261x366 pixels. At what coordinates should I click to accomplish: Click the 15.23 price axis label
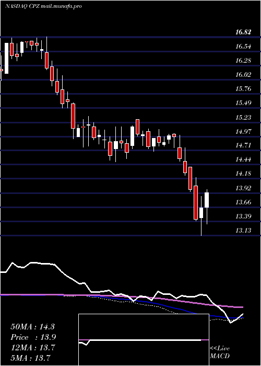(243, 117)
